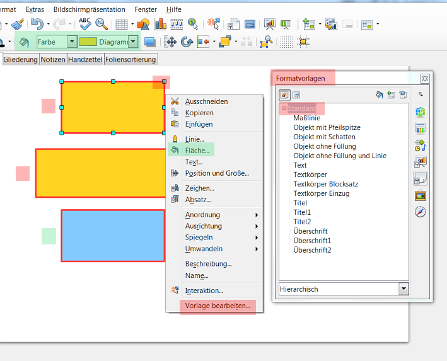447x361 pixels.
Task: Toggle the Shadow blue square icon
Action: click(150, 42)
